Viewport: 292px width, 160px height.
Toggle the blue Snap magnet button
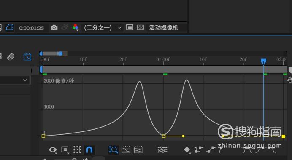[x=89, y=150]
